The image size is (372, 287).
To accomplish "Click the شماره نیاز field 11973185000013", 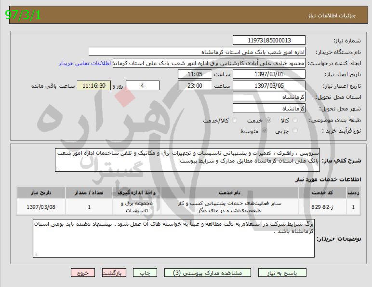I will (269, 40).
